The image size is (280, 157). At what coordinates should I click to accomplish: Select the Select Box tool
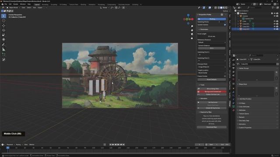3,16
